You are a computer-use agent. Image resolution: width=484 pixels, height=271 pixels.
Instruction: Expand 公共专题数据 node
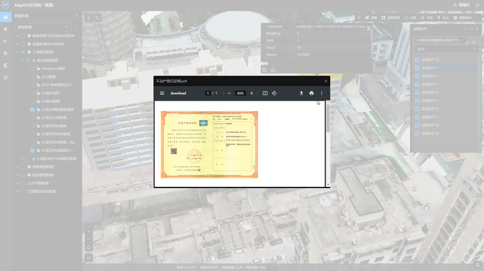[18, 183]
